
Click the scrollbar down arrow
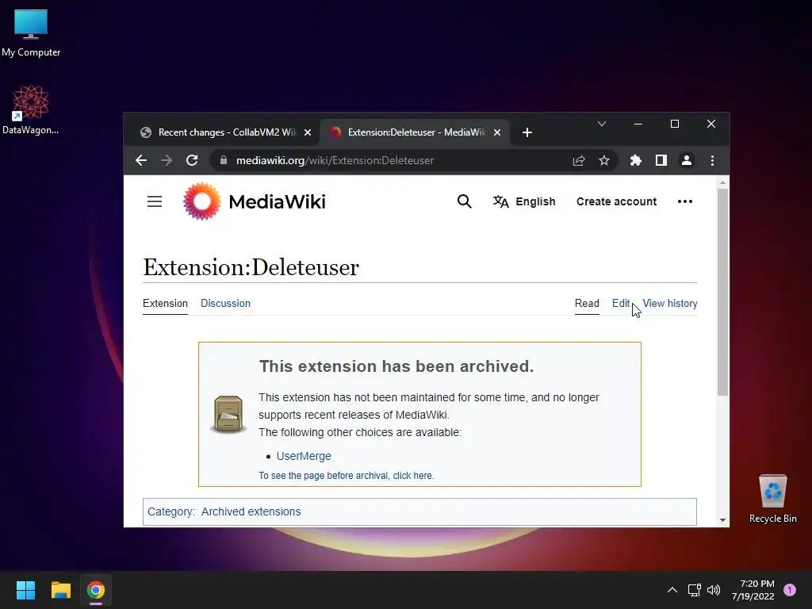coord(722,520)
